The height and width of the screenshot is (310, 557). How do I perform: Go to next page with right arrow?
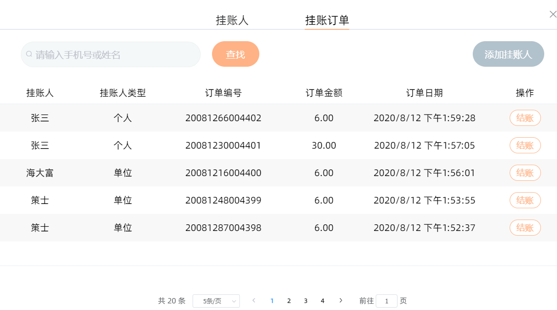[341, 301]
